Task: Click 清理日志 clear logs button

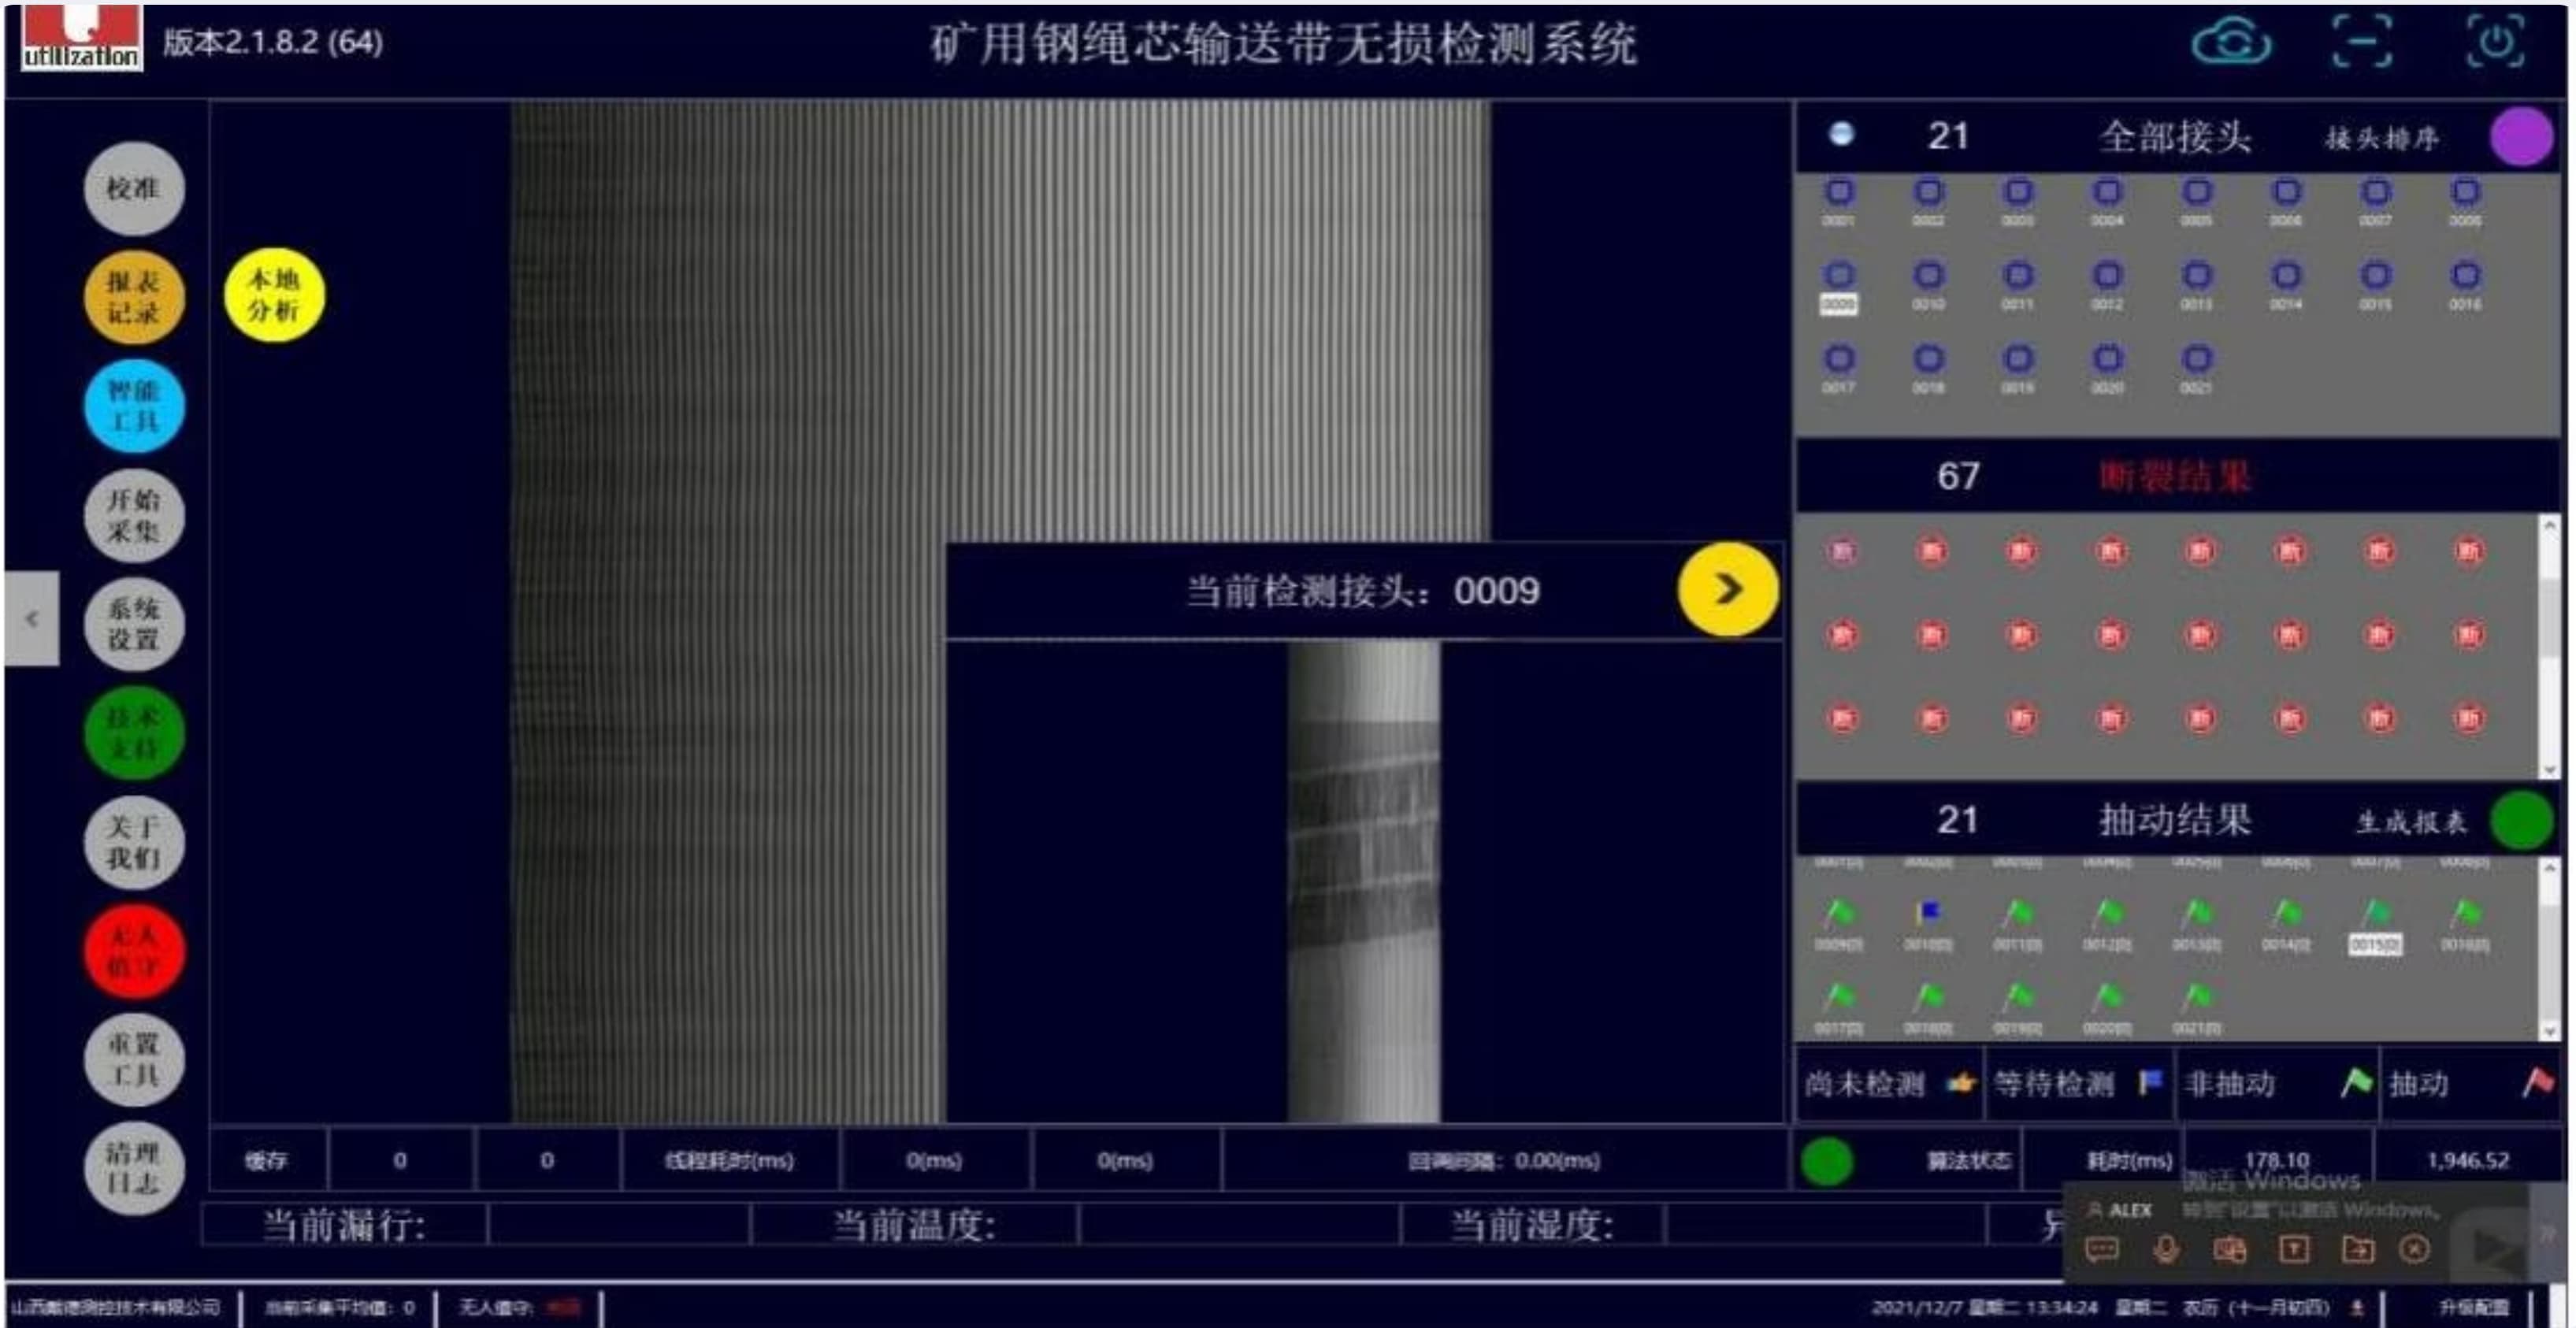Action: click(133, 1168)
